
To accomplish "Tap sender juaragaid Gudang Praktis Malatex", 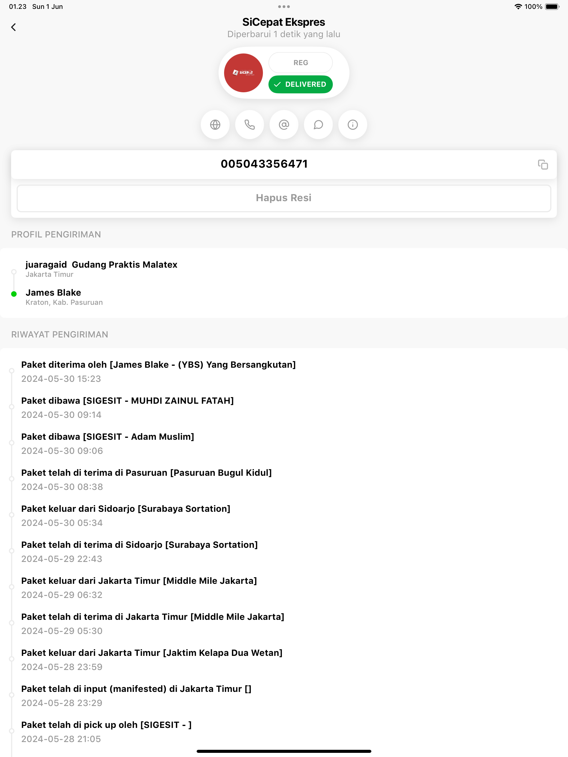I will pos(102,265).
